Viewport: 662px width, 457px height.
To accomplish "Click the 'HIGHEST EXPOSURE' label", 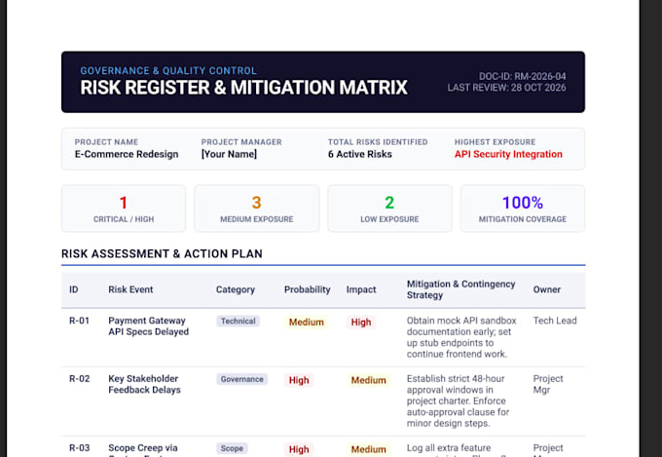I will (x=495, y=142).
